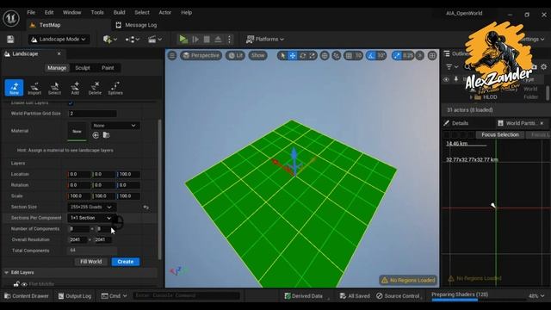Click the Perspective view button
551x310 pixels.
201,55
